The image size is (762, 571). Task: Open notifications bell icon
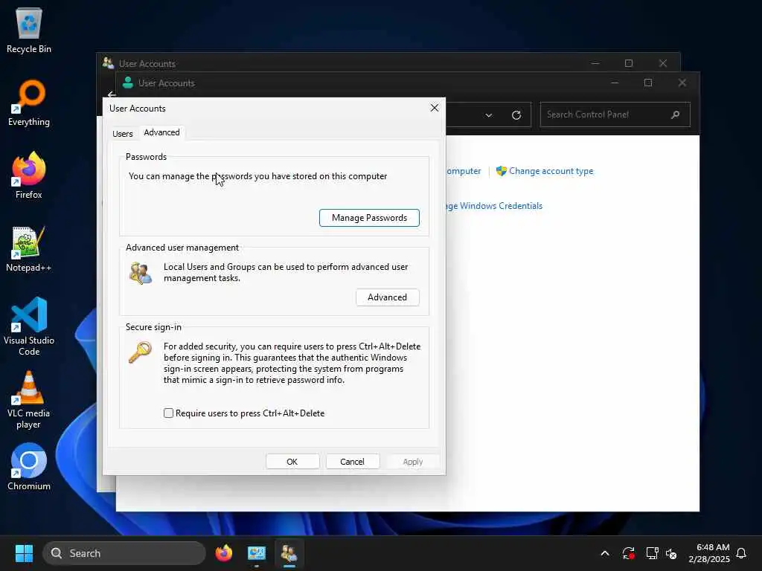tap(741, 553)
